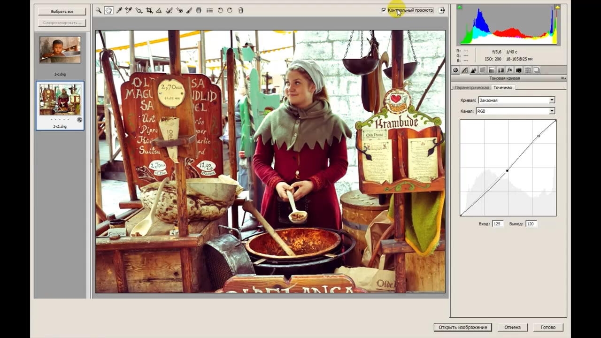The height and width of the screenshot is (338, 601).
Task: Click the 'Тоновая кривая' panel title
Action: click(505, 78)
